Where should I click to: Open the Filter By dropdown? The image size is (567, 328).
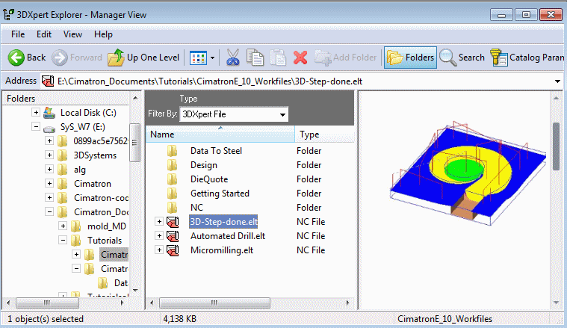pos(282,114)
